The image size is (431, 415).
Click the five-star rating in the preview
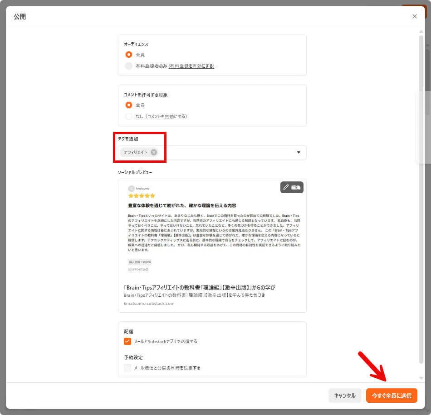pyautogui.click(x=142, y=195)
